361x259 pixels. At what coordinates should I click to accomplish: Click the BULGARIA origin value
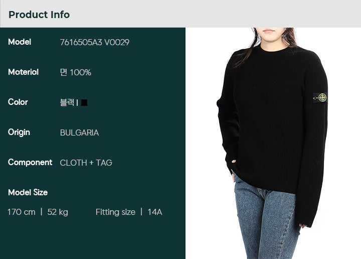79,133
